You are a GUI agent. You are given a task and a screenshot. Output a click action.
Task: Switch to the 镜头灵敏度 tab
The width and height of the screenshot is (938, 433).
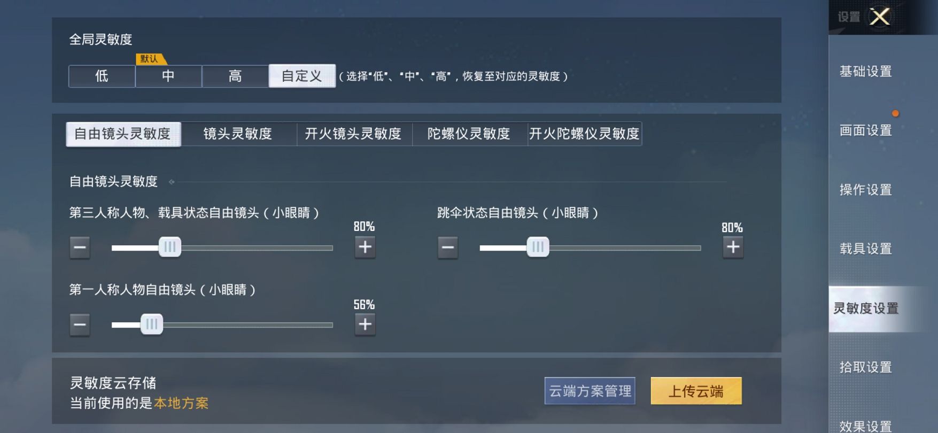[x=238, y=134]
